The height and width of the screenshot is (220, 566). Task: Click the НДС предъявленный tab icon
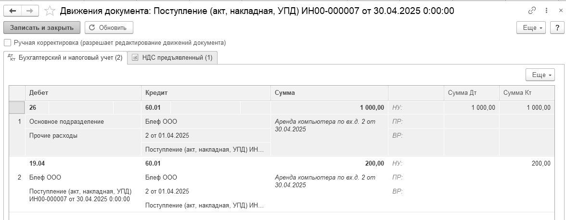point(135,57)
